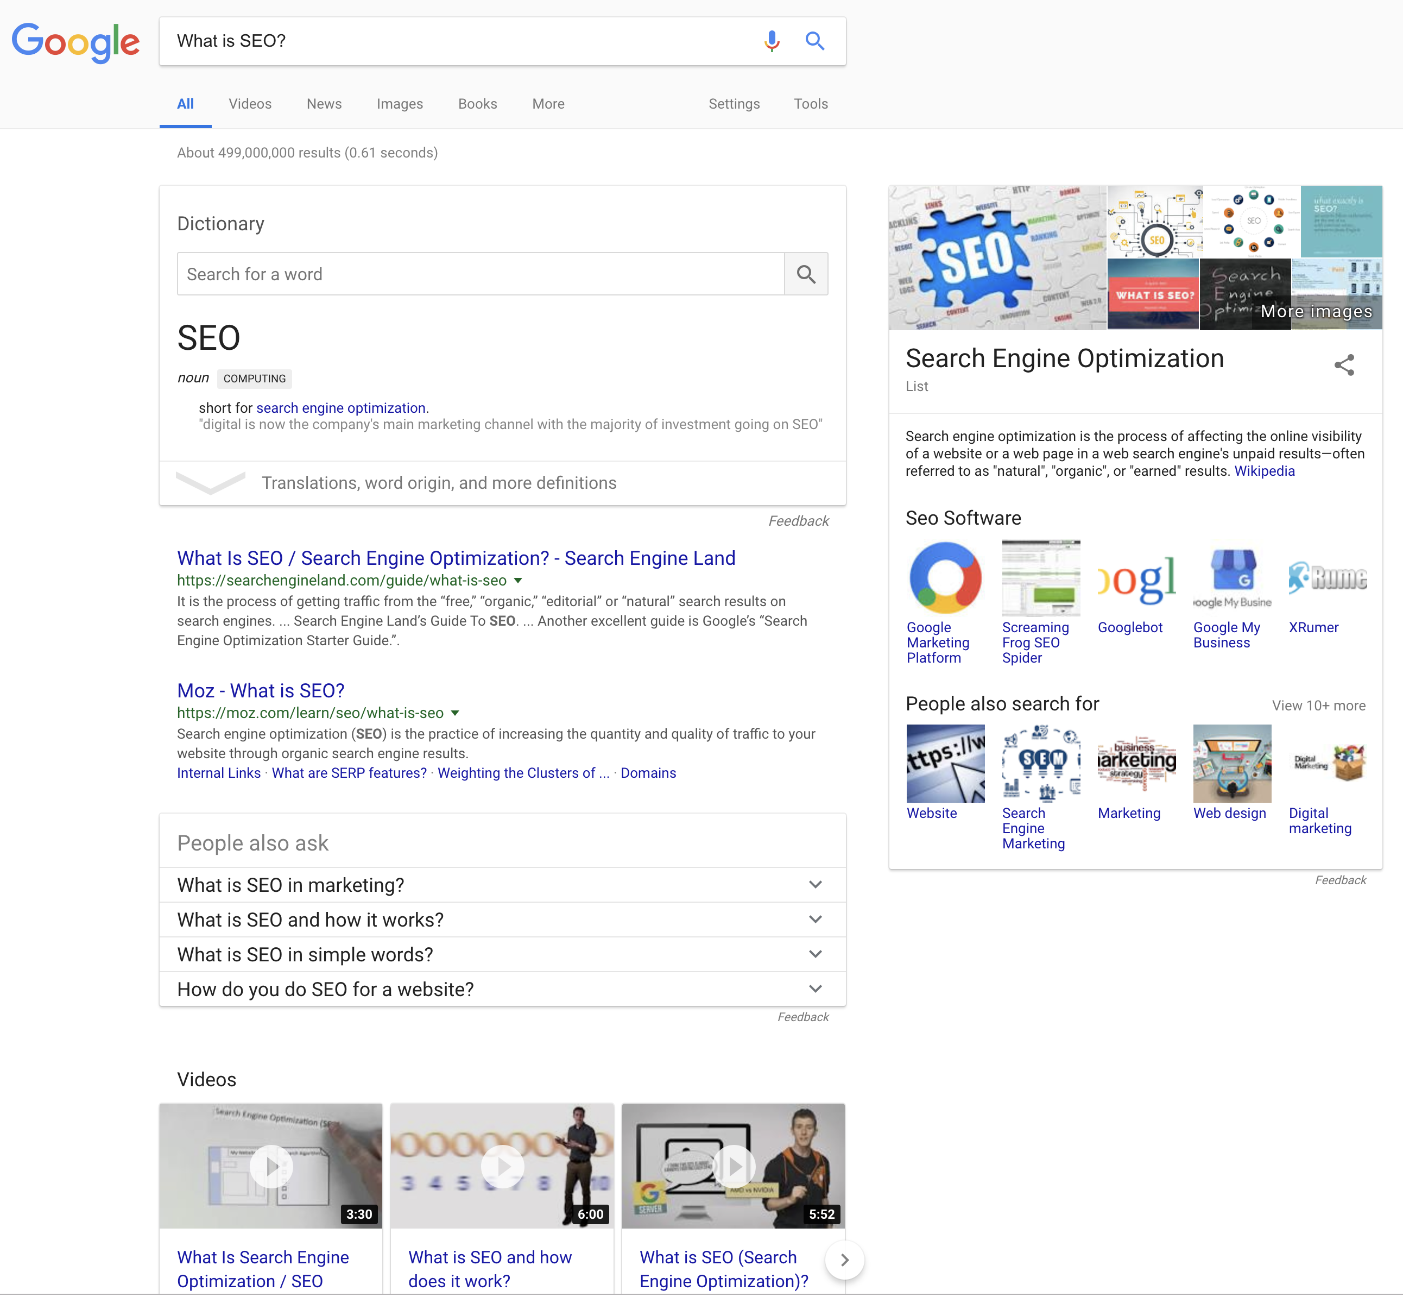Image resolution: width=1403 pixels, height=1297 pixels.
Task: Open the Internal Links sitelink
Action: pos(218,773)
